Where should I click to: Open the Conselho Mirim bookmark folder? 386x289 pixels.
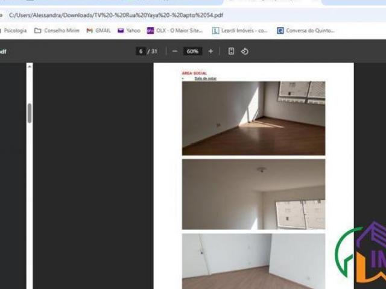click(57, 31)
